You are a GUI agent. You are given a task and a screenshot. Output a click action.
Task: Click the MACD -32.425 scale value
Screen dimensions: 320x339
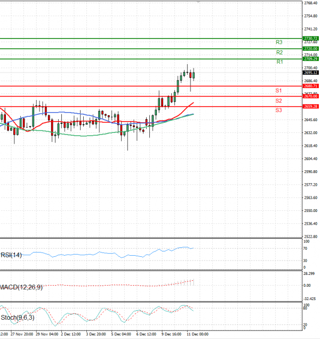[x=309, y=299]
